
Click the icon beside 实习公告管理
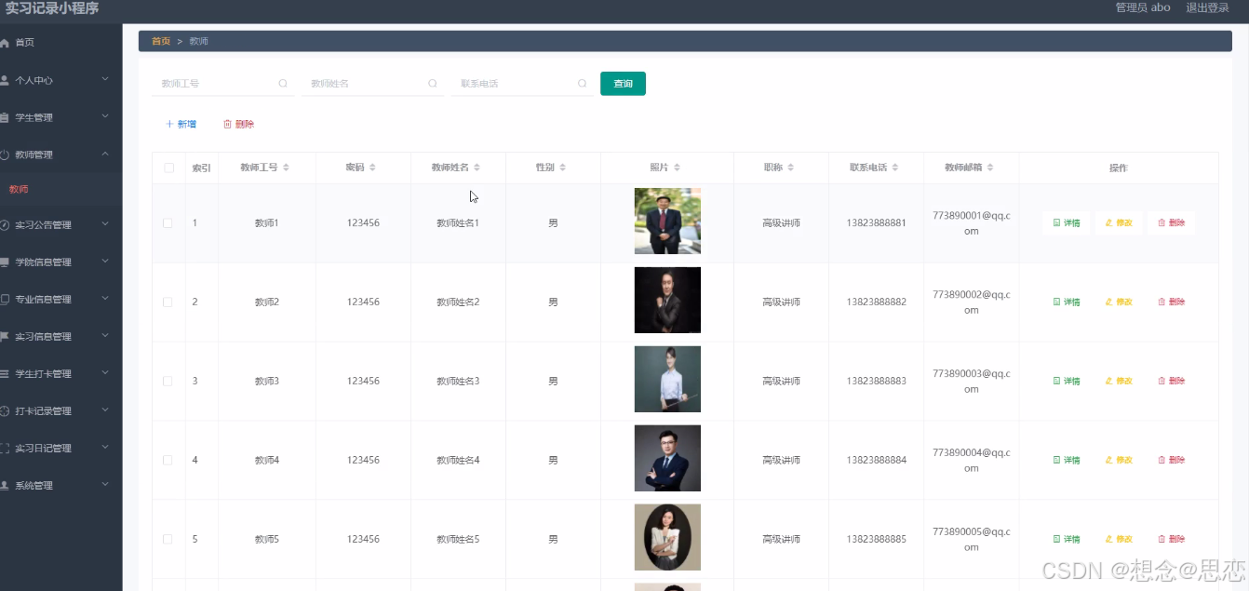click(5, 225)
